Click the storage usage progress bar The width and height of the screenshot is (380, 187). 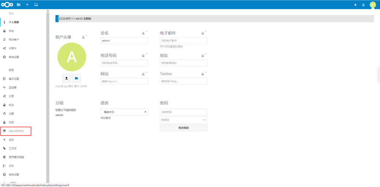click(215, 19)
